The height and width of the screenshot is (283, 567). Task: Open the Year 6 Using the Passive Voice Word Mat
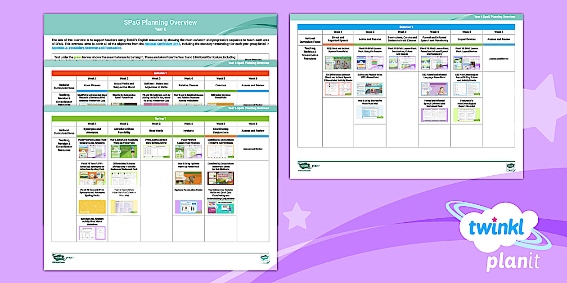[x=370, y=111]
